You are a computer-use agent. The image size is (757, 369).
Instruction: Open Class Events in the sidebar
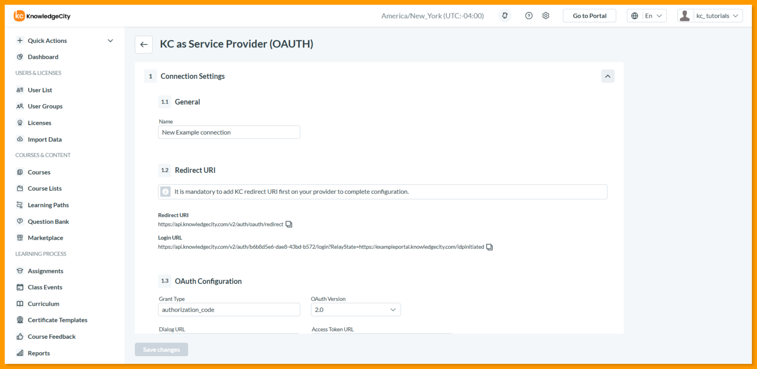point(45,287)
